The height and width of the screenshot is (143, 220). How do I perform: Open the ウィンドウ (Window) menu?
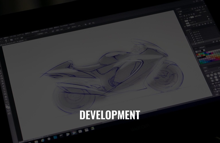click(64, 26)
